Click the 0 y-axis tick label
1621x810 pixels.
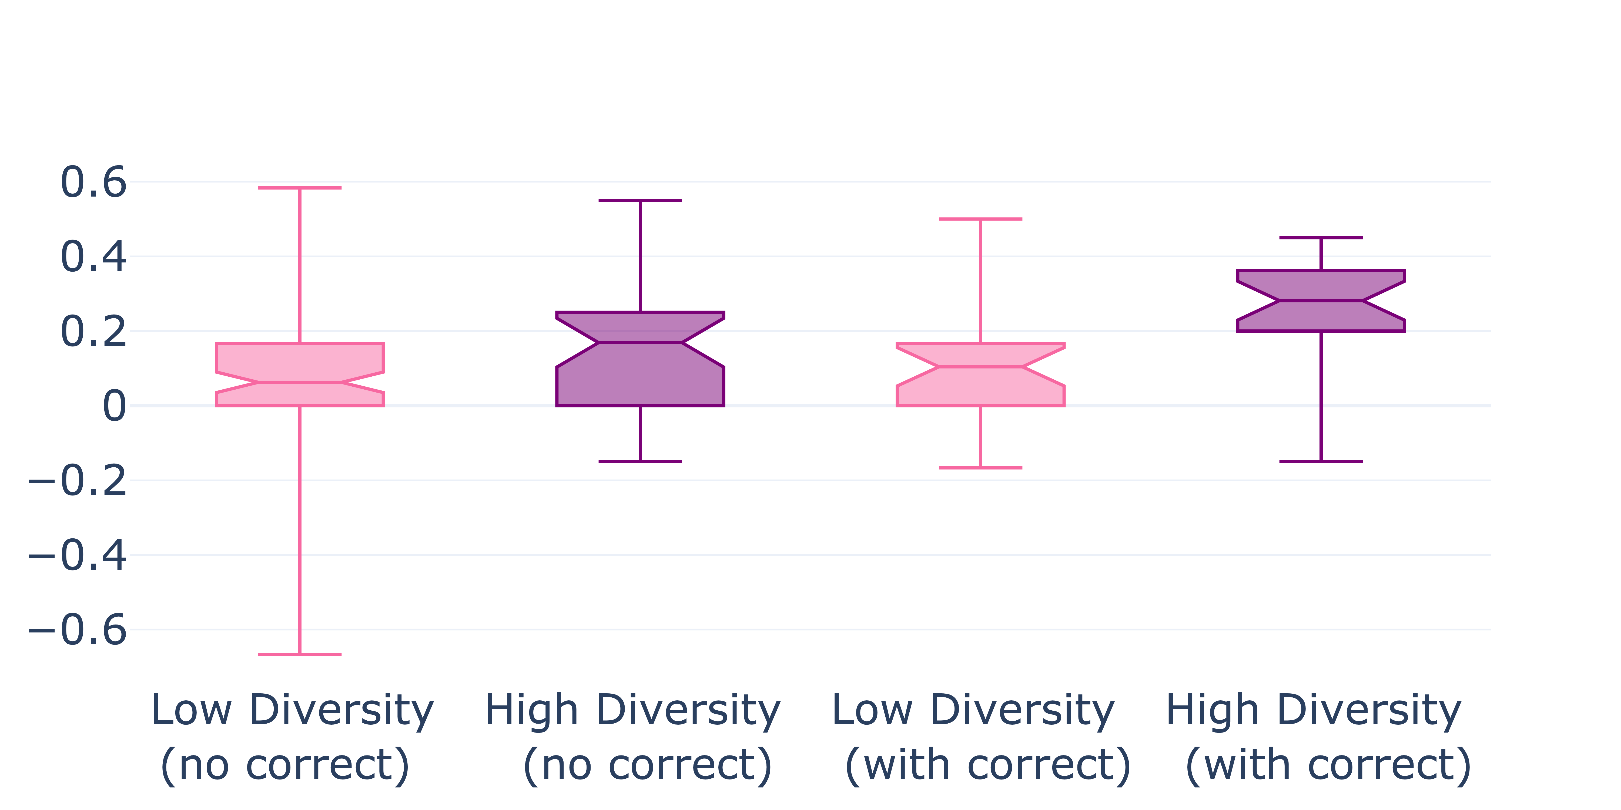pos(114,406)
